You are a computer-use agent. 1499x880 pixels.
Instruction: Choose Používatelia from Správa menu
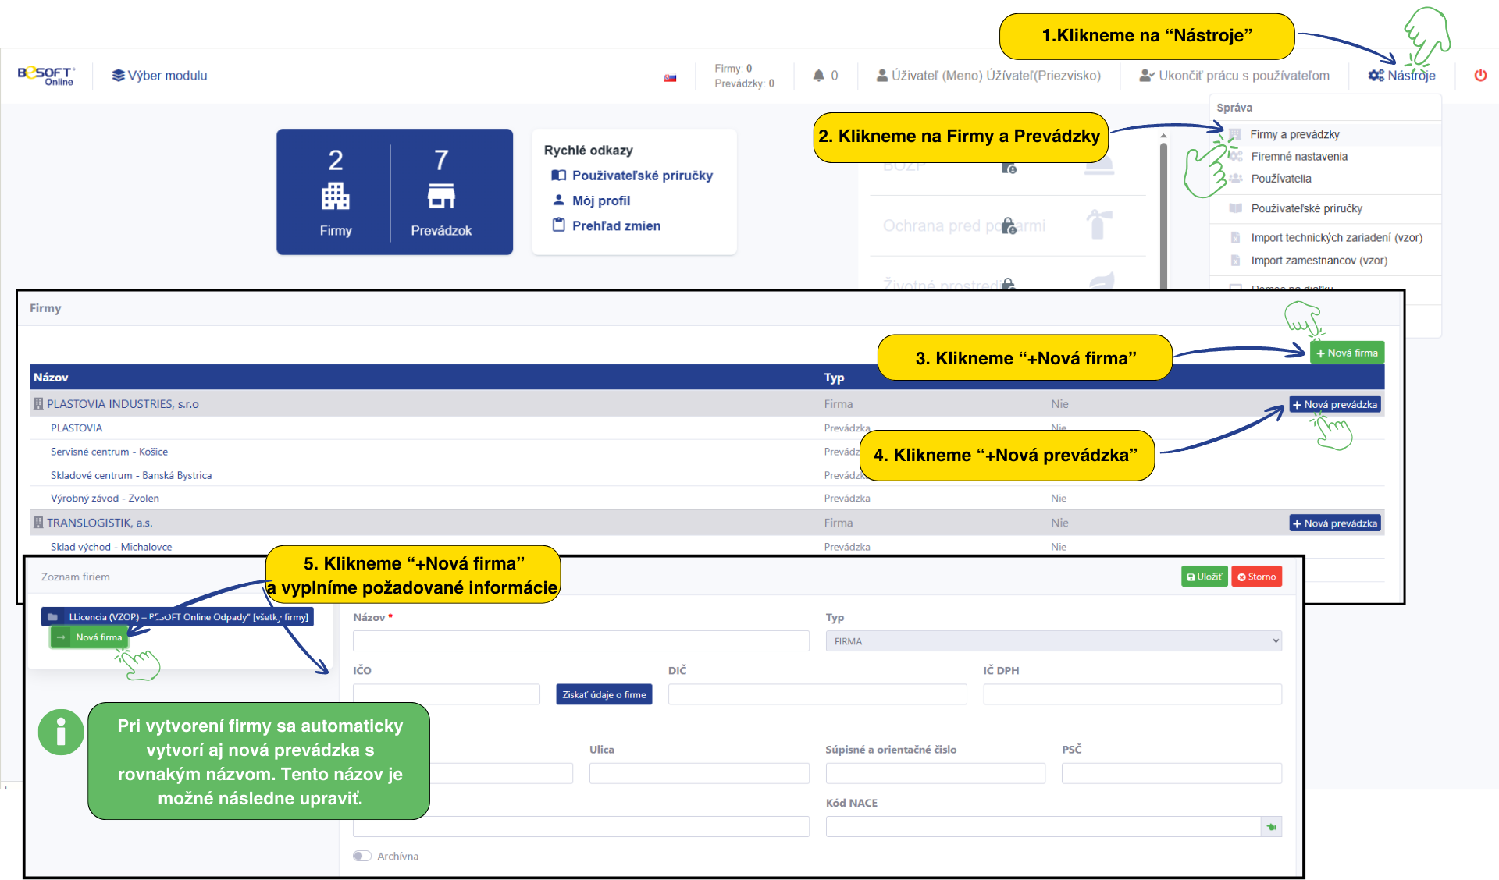pyautogui.click(x=1280, y=179)
